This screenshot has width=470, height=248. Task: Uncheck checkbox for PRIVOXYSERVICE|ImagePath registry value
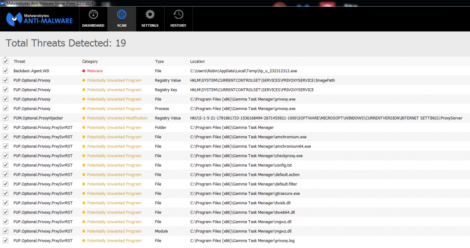[x=5, y=80]
